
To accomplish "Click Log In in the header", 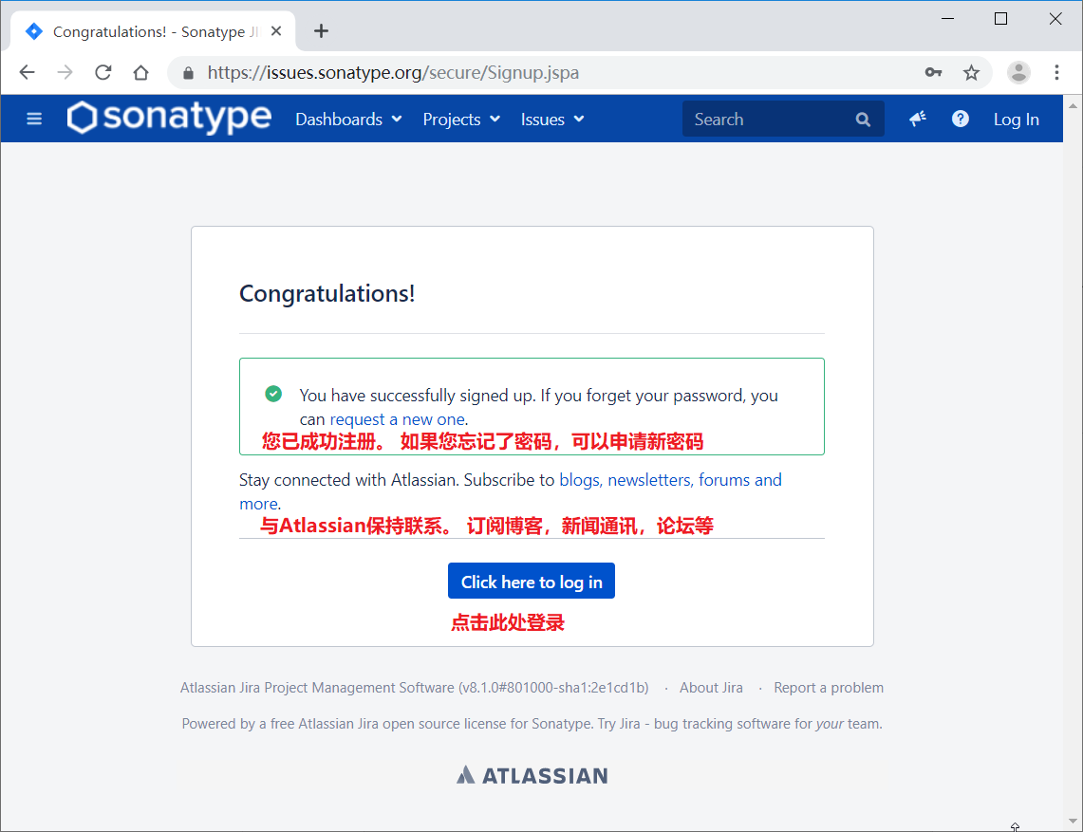I will pos(1016,120).
